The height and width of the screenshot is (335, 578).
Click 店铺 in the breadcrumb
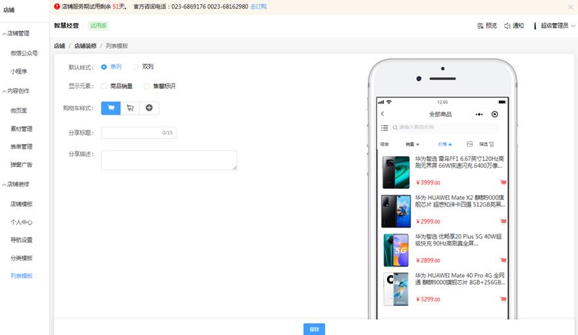coord(59,45)
